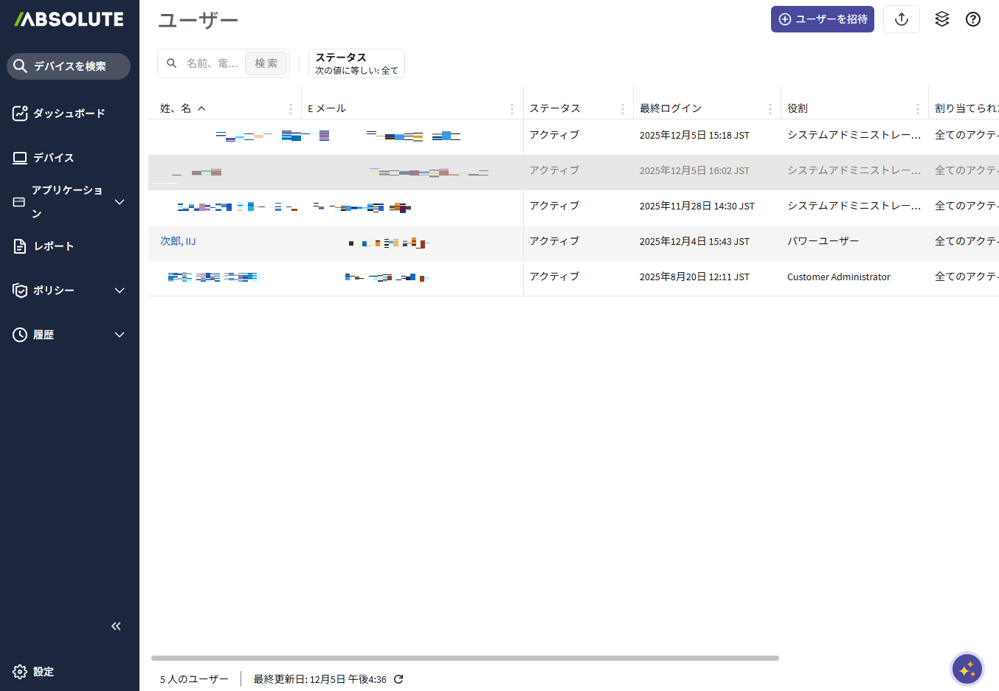Open the help question mark icon

point(972,19)
